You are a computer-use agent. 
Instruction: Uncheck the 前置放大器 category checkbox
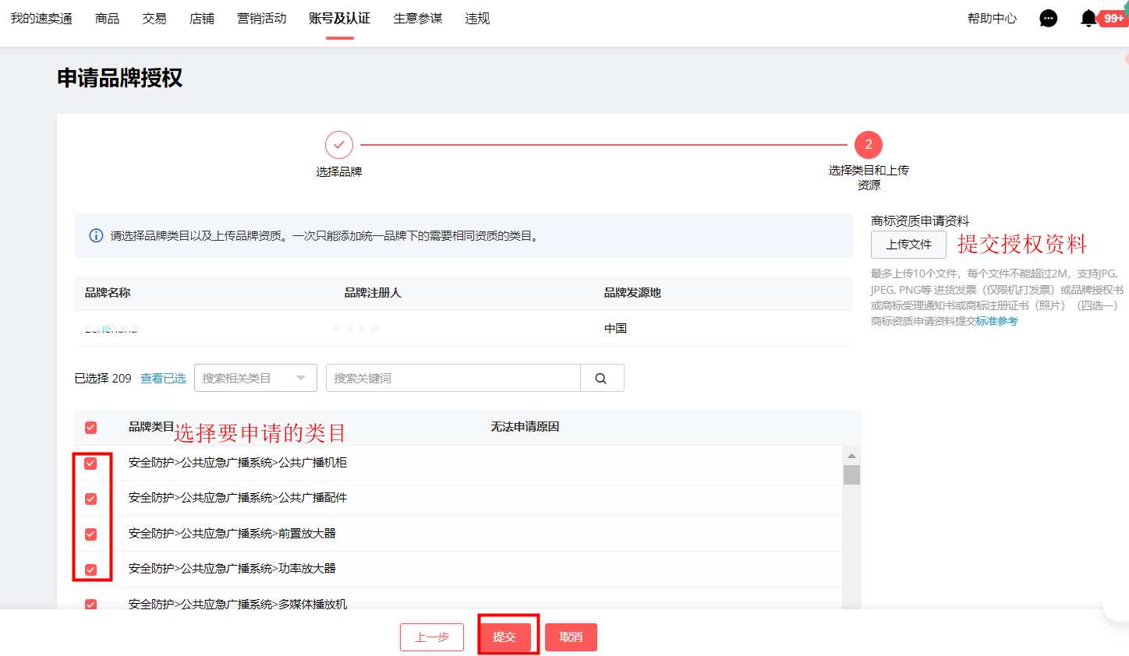[x=91, y=534]
